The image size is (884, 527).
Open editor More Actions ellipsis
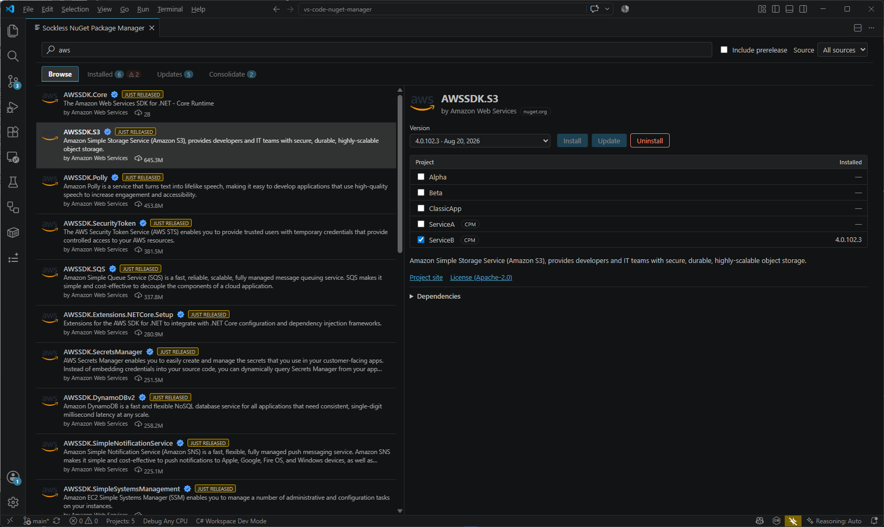pos(871,28)
